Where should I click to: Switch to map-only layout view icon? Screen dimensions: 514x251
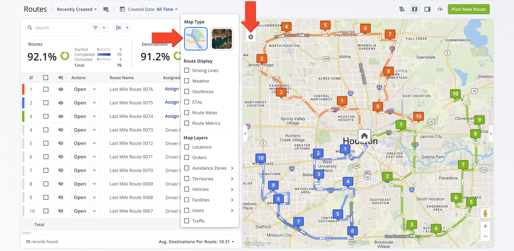pyautogui.click(x=414, y=9)
